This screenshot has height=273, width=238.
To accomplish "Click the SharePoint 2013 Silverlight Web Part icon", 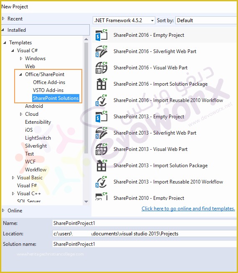I will (x=101, y=133).
